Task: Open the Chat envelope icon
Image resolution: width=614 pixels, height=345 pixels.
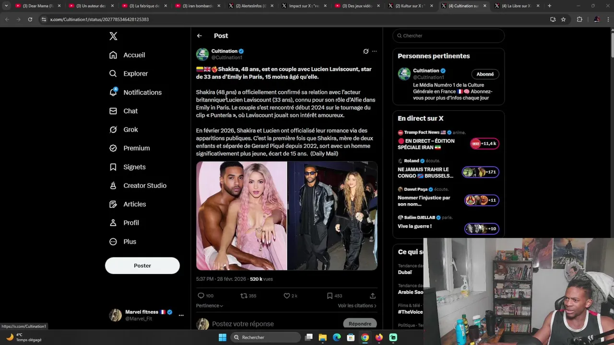Action: 113,111
